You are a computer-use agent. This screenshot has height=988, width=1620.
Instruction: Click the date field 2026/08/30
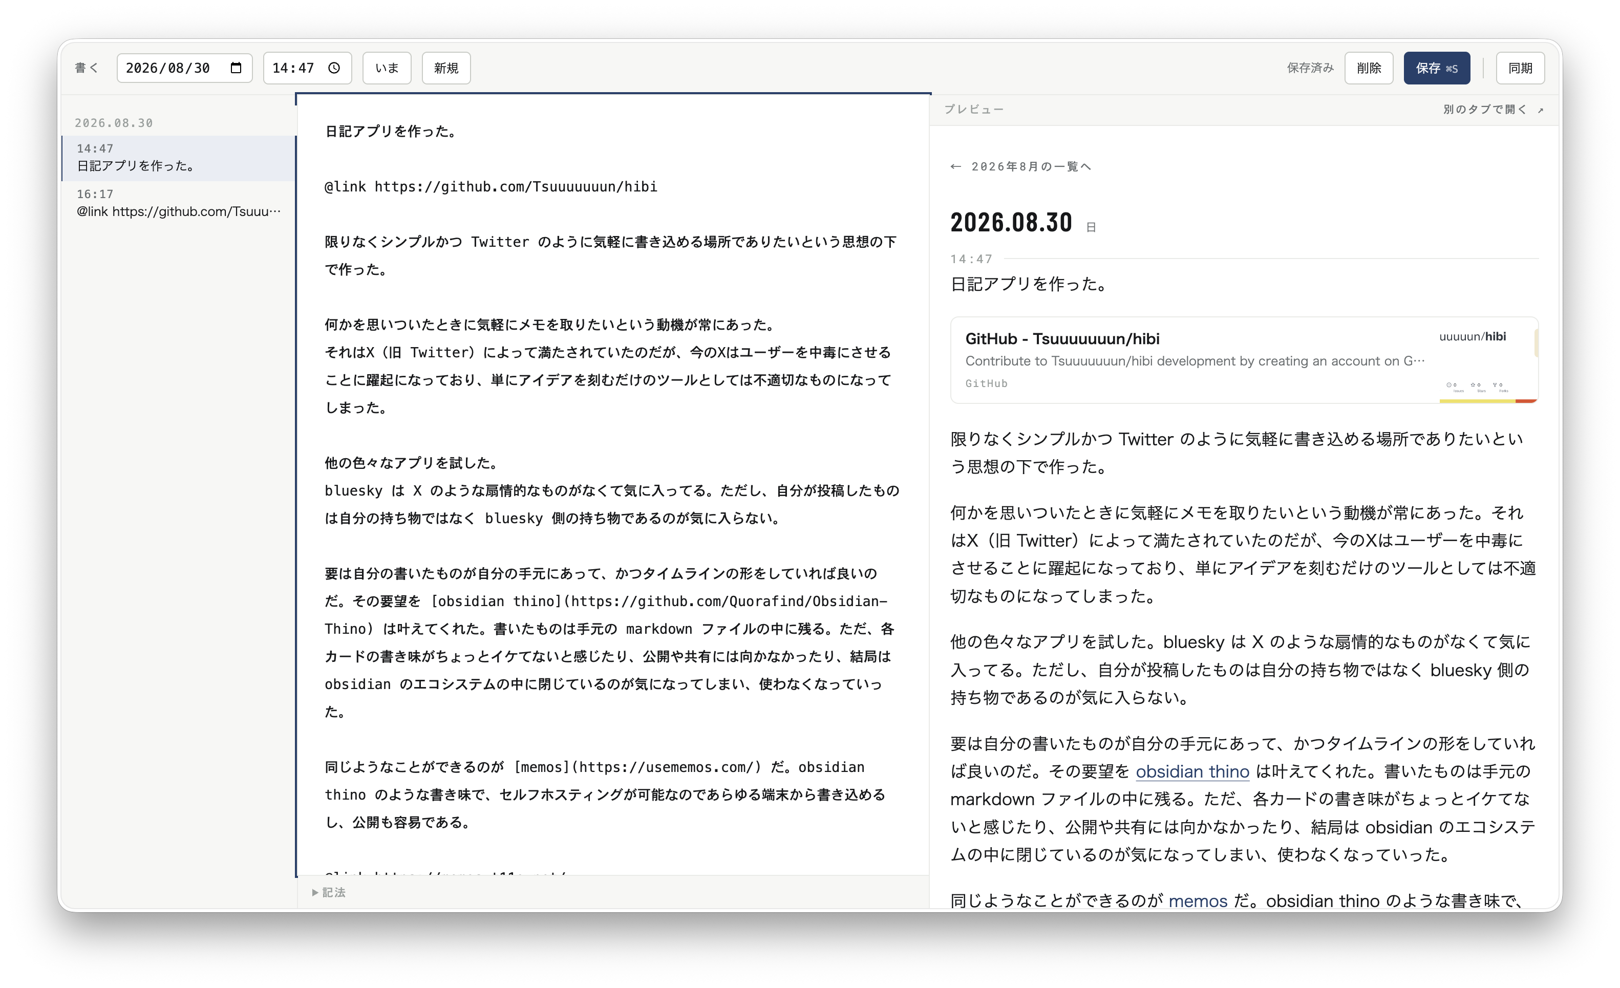pyautogui.click(x=184, y=68)
